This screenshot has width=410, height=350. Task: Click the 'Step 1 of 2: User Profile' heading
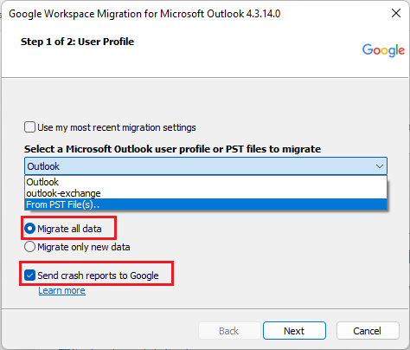[x=77, y=42]
